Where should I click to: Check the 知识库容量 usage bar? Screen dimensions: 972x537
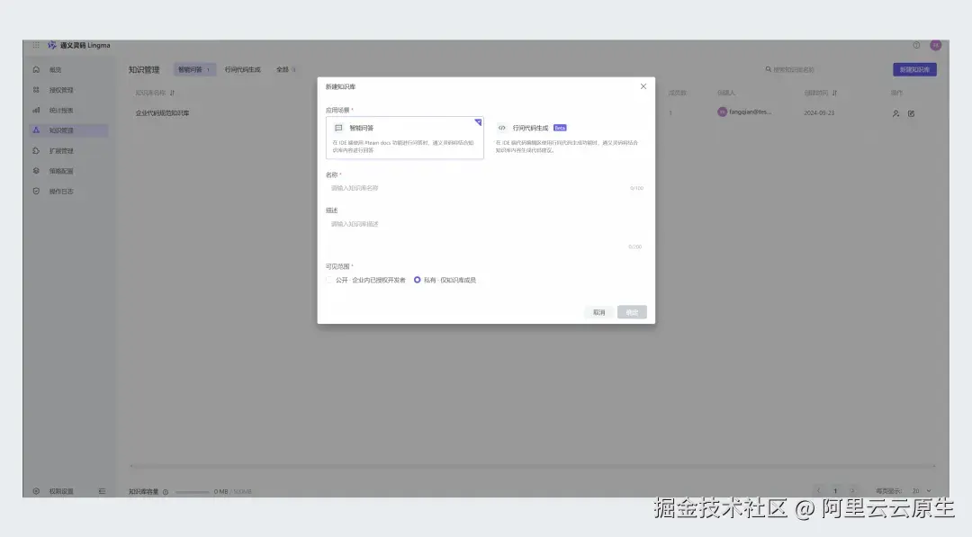coord(193,491)
